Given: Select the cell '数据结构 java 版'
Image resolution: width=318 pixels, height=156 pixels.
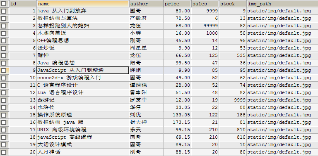Looking at the screenshot, I should (83, 122).
